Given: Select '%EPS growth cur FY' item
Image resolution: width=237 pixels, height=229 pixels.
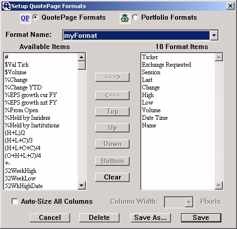Looking at the screenshot, I should (41, 95).
